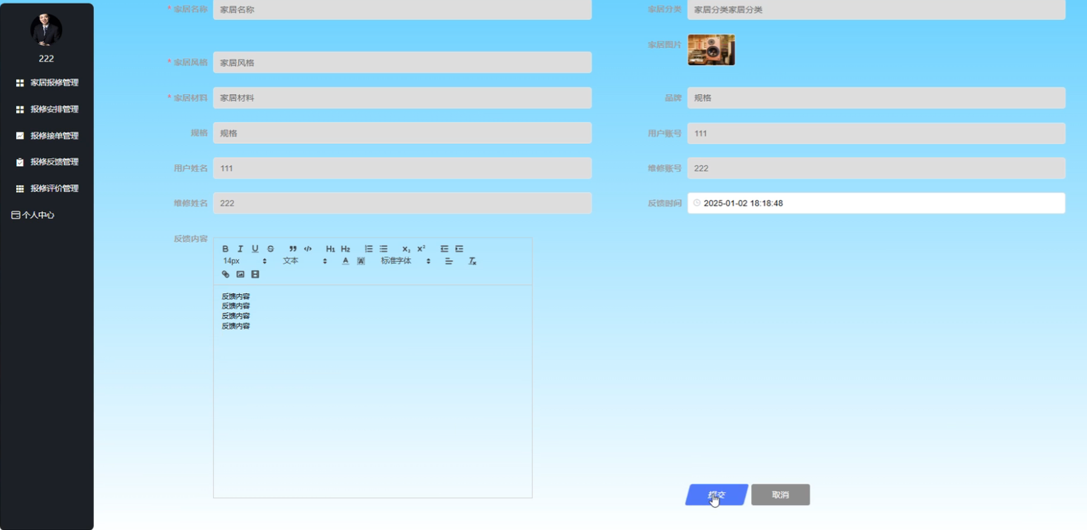The image size is (1087, 530).
Task: Apply underline formatting in the editor
Action: click(x=255, y=249)
